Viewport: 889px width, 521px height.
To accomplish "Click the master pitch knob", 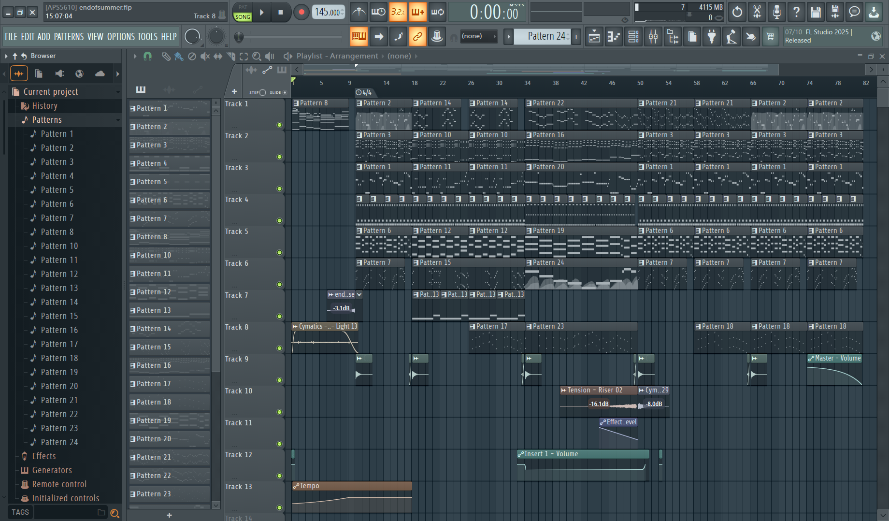I will coord(216,36).
